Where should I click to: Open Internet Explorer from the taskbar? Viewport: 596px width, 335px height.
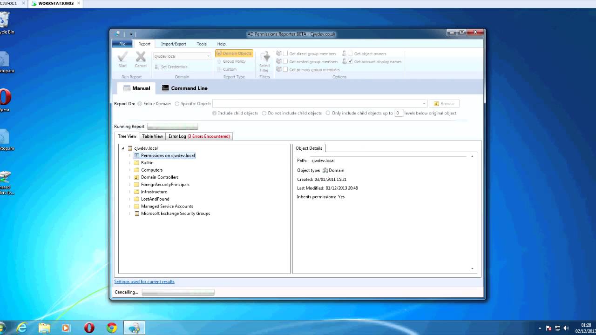(x=21, y=328)
